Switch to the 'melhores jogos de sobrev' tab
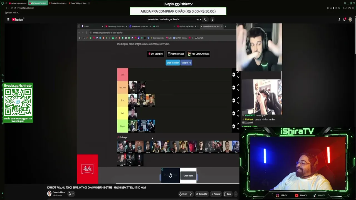Screen dimensions: 356x200 (x=18, y=3)
